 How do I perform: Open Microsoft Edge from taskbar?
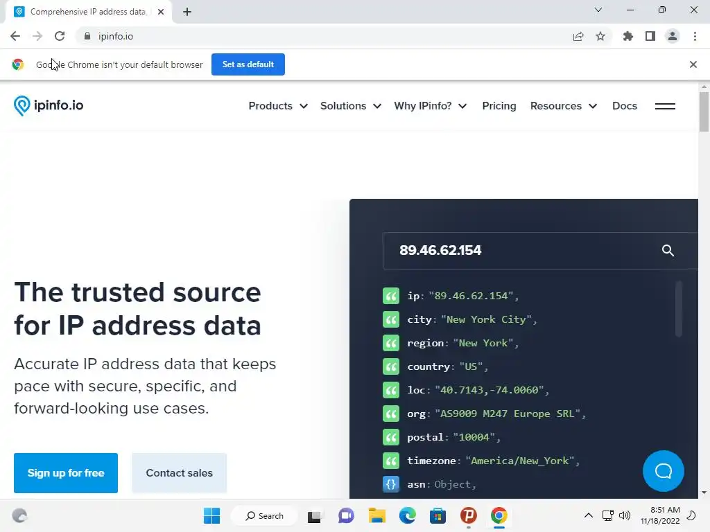[407, 515]
